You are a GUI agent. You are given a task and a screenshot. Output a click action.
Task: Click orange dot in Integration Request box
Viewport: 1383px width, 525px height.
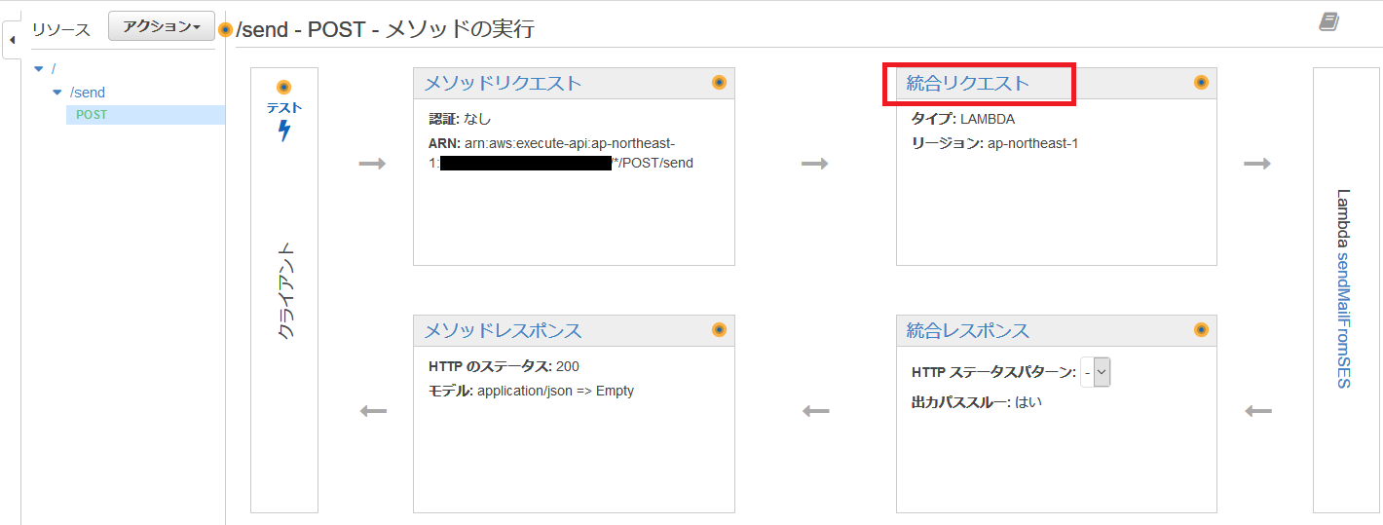(x=1201, y=83)
